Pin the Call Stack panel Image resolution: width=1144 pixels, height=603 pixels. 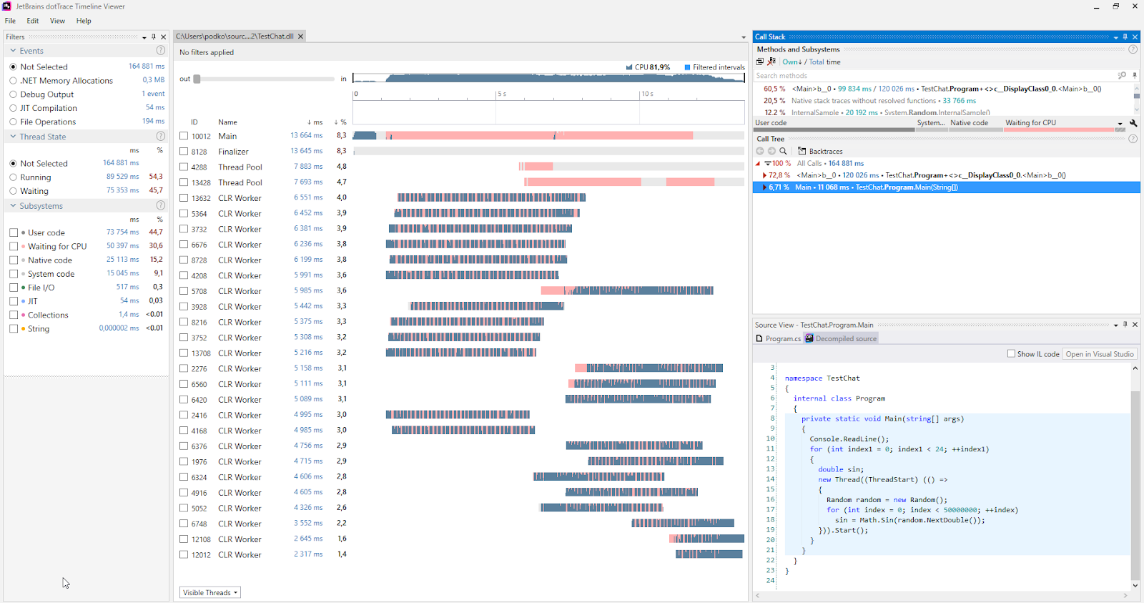pos(1125,36)
